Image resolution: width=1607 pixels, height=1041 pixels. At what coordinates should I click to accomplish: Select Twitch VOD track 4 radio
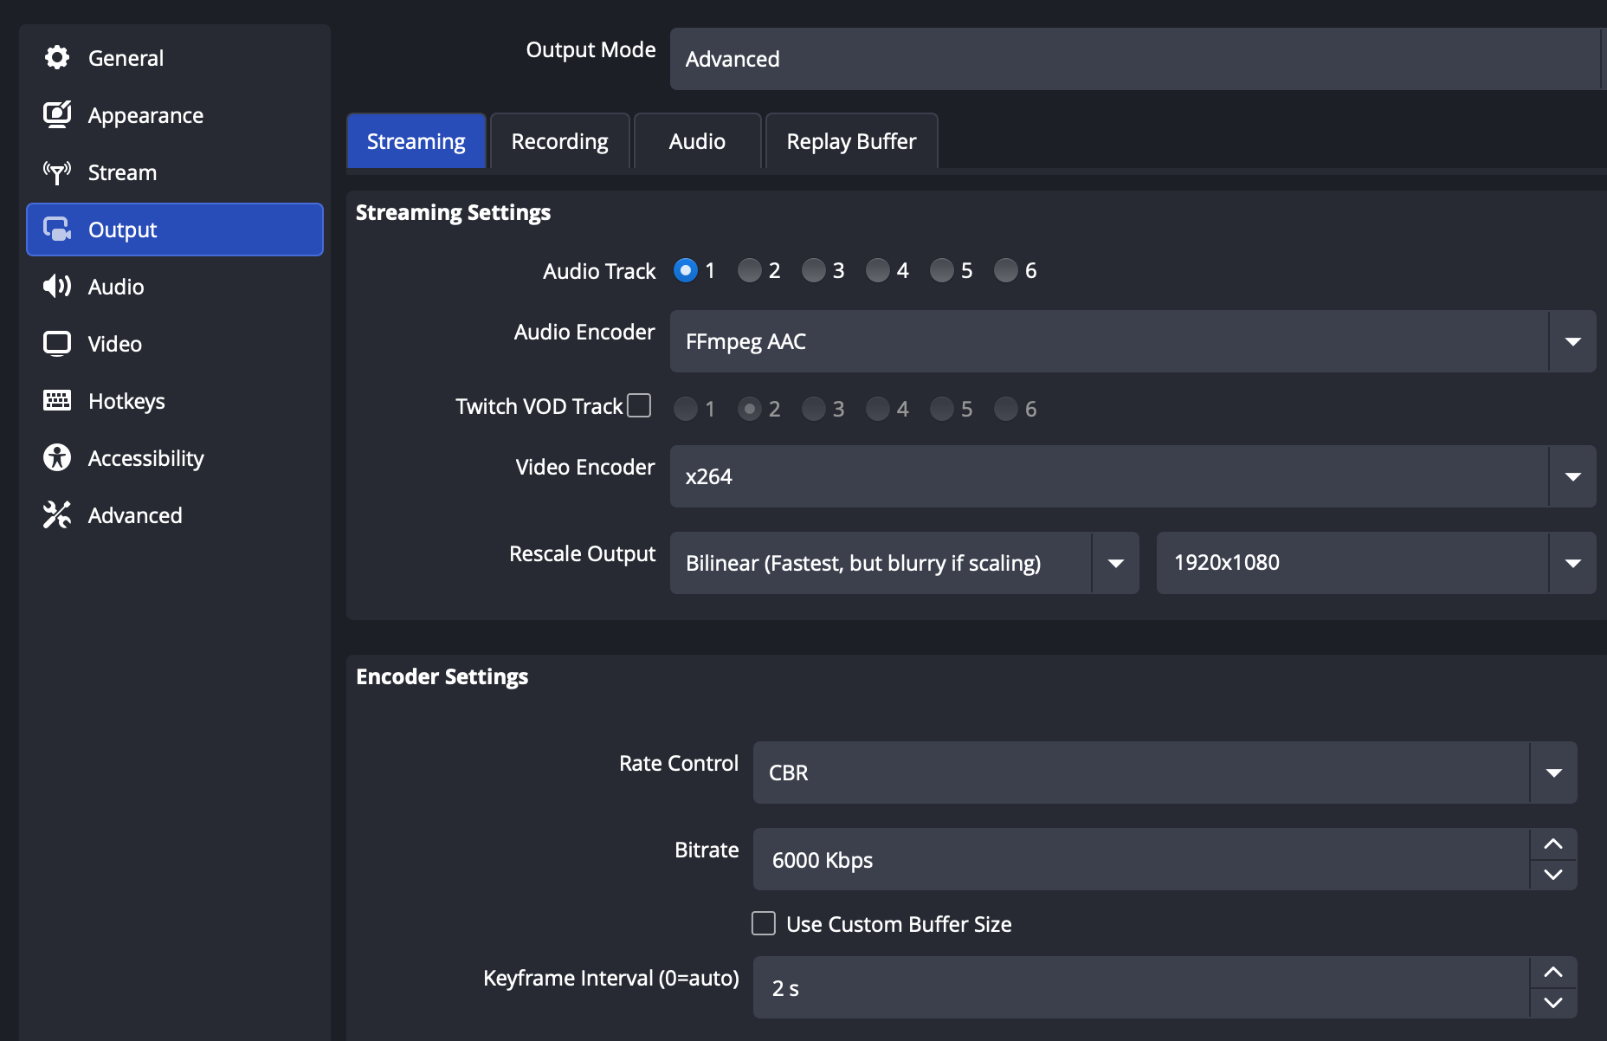[878, 409]
